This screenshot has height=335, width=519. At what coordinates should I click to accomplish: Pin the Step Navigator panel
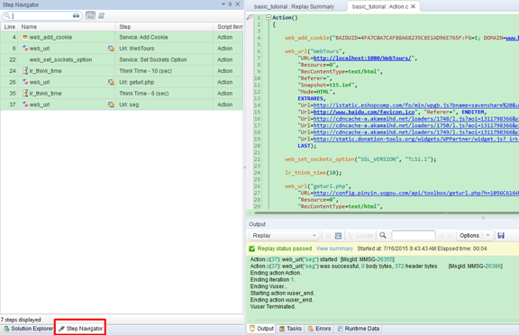[x=230, y=5]
